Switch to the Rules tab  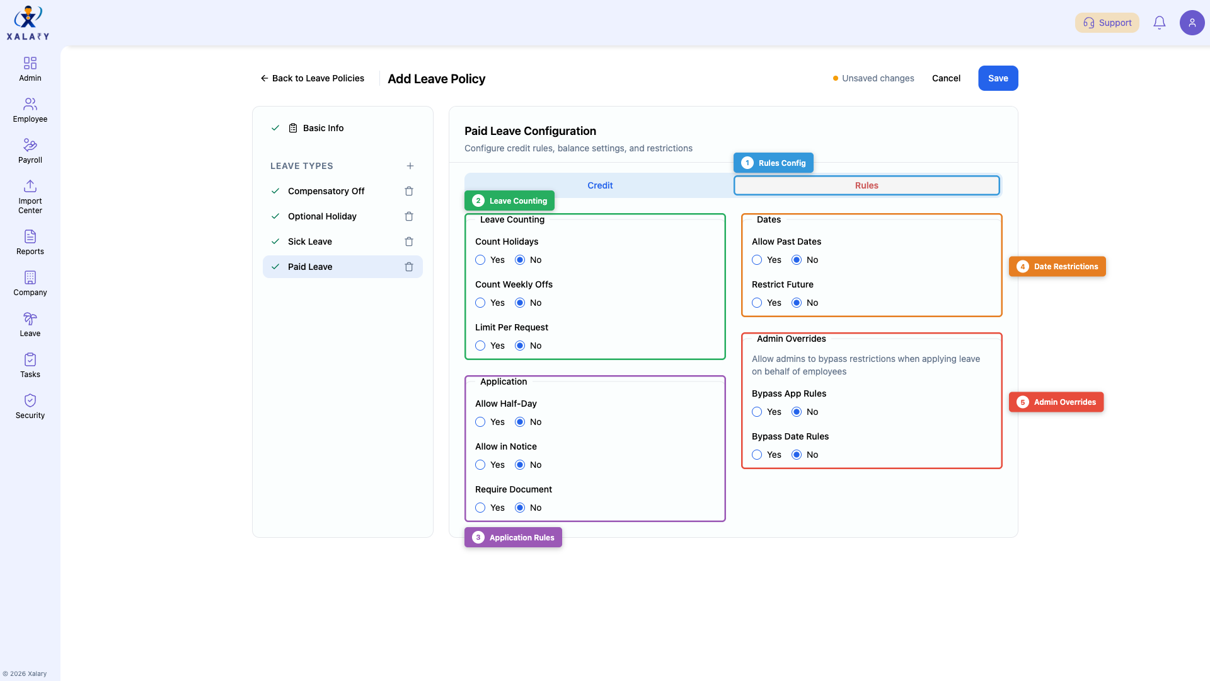(x=867, y=185)
